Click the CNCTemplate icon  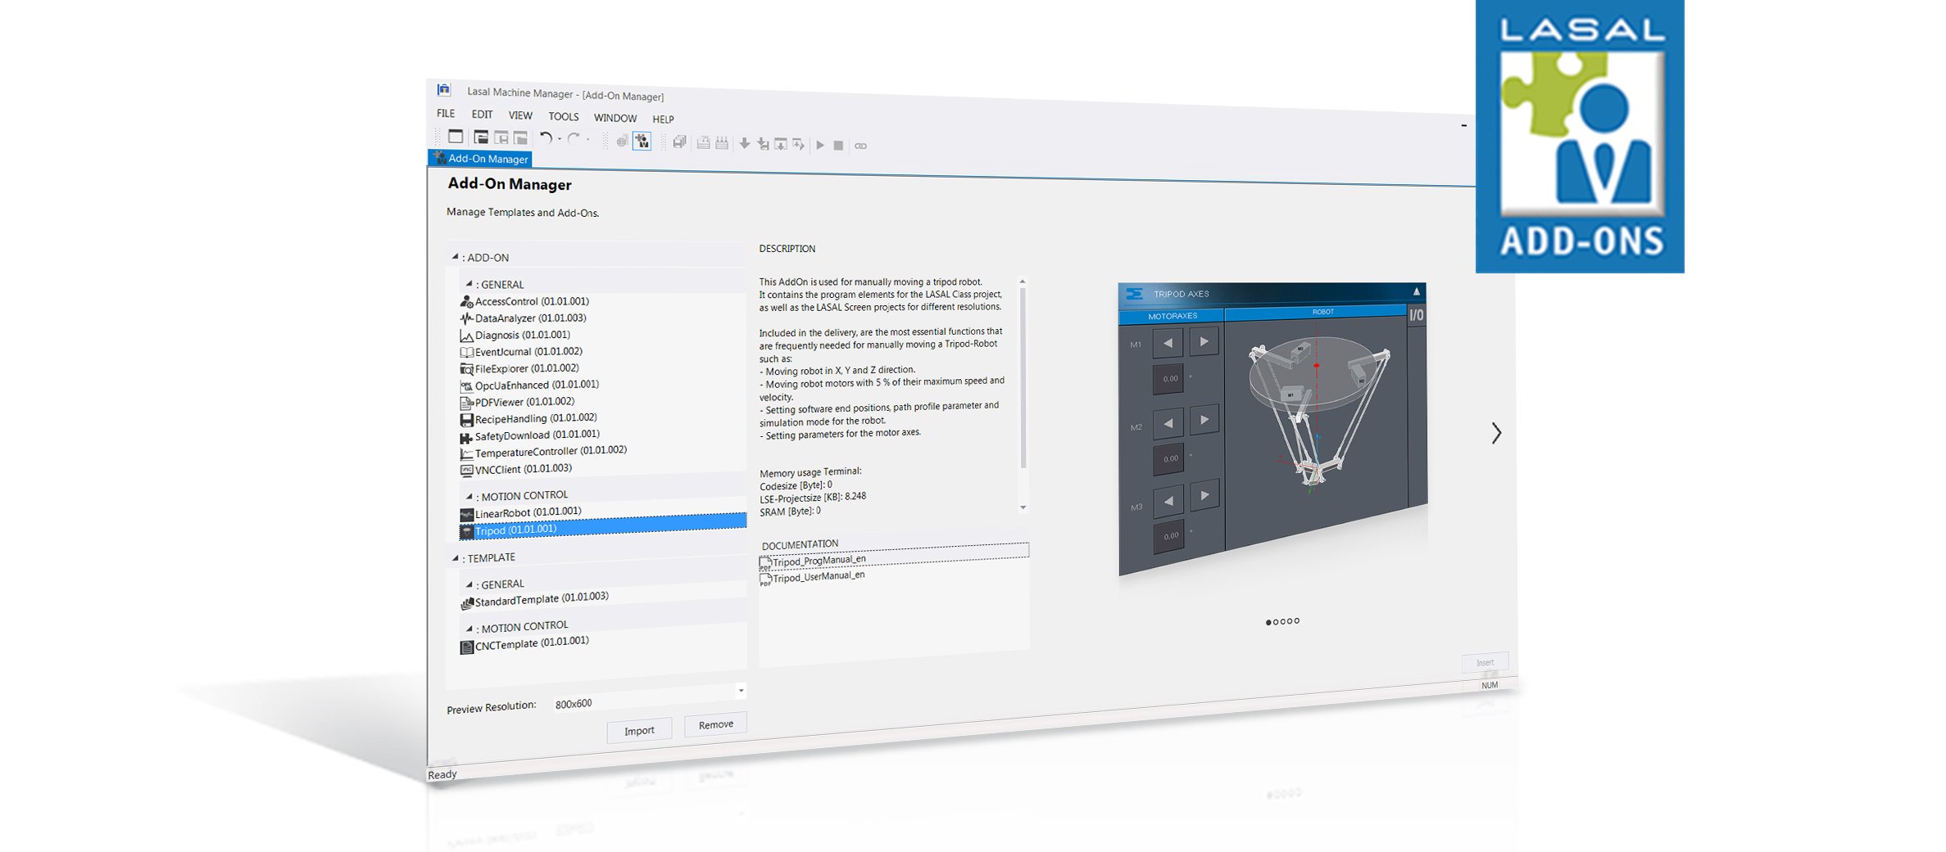click(x=466, y=647)
